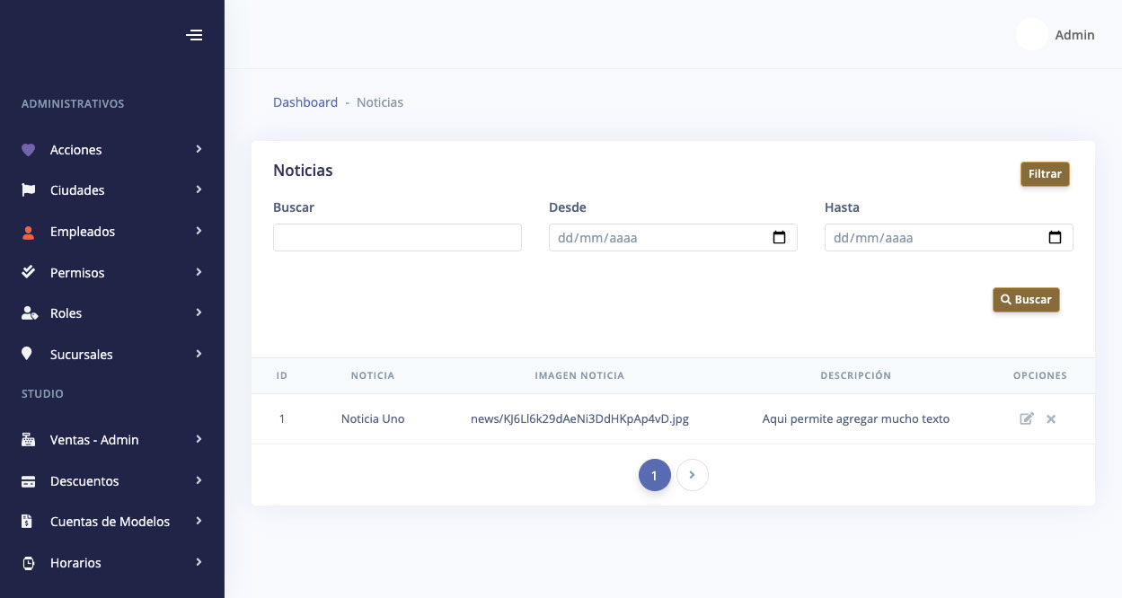The width and height of the screenshot is (1122, 598).
Task: Open the Descuentos menu item
Action: point(84,481)
